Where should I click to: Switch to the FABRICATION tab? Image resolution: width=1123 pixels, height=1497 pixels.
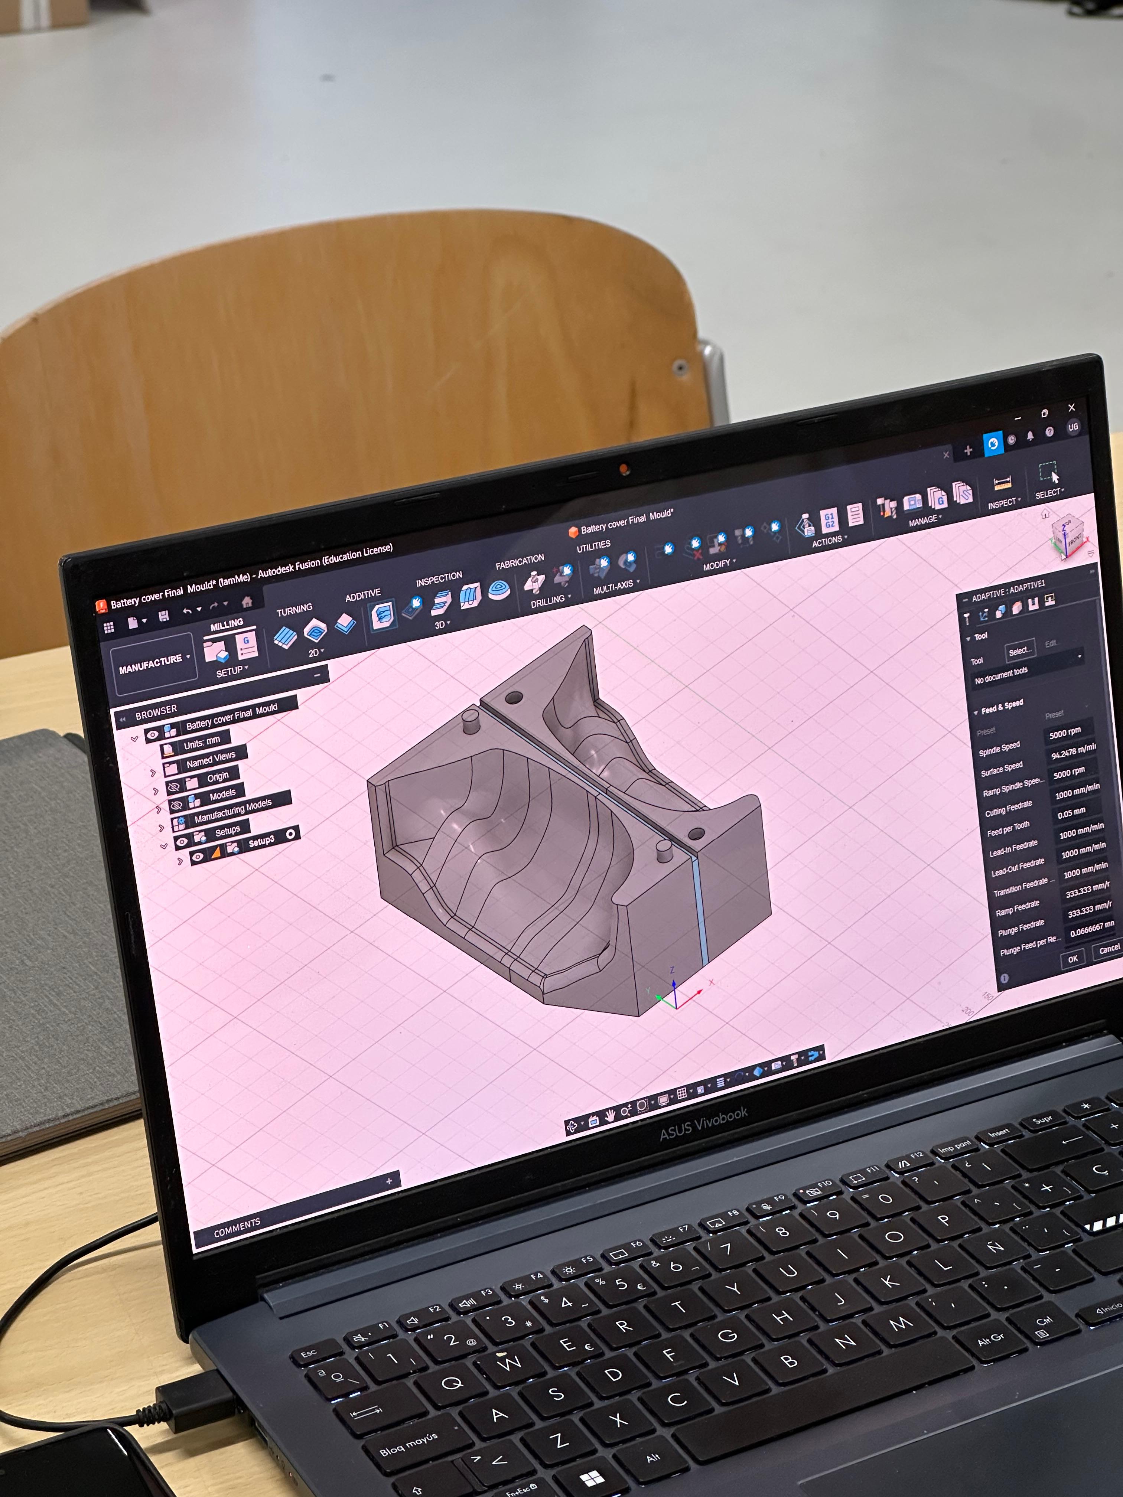520,562
